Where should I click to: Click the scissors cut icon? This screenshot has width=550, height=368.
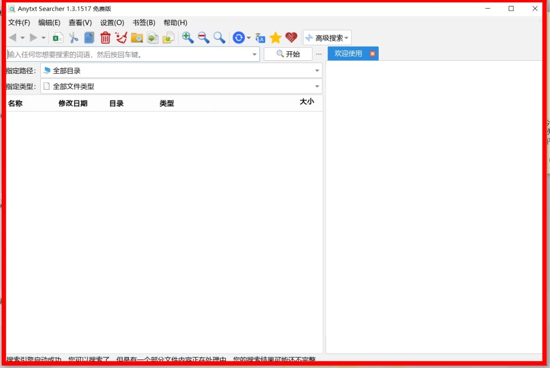click(74, 38)
